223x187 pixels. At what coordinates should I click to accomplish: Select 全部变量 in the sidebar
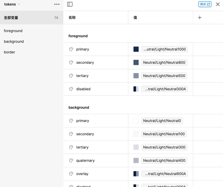click(11, 17)
